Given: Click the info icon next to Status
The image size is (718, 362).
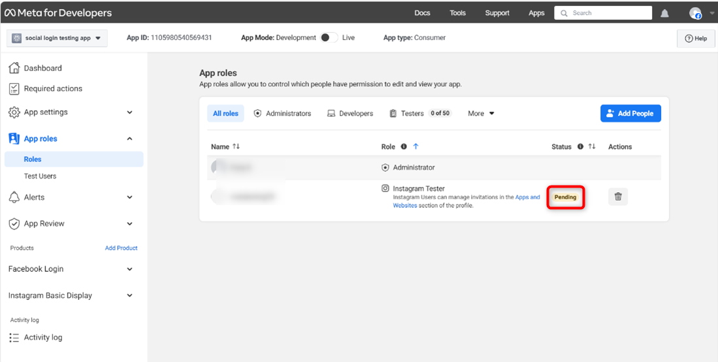Looking at the screenshot, I should (x=580, y=146).
